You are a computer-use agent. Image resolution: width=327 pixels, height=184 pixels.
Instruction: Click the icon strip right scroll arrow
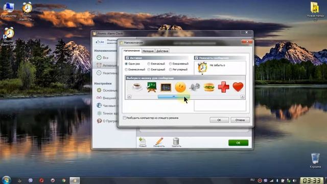tap(242, 97)
